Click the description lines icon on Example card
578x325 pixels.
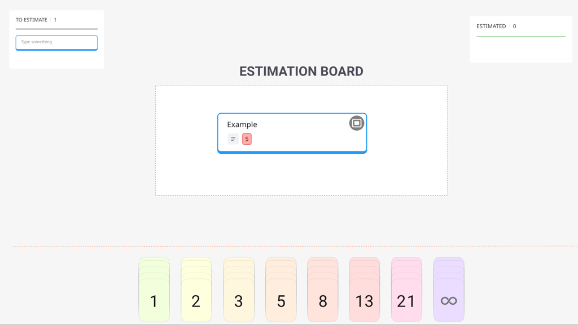tap(233, 139)
